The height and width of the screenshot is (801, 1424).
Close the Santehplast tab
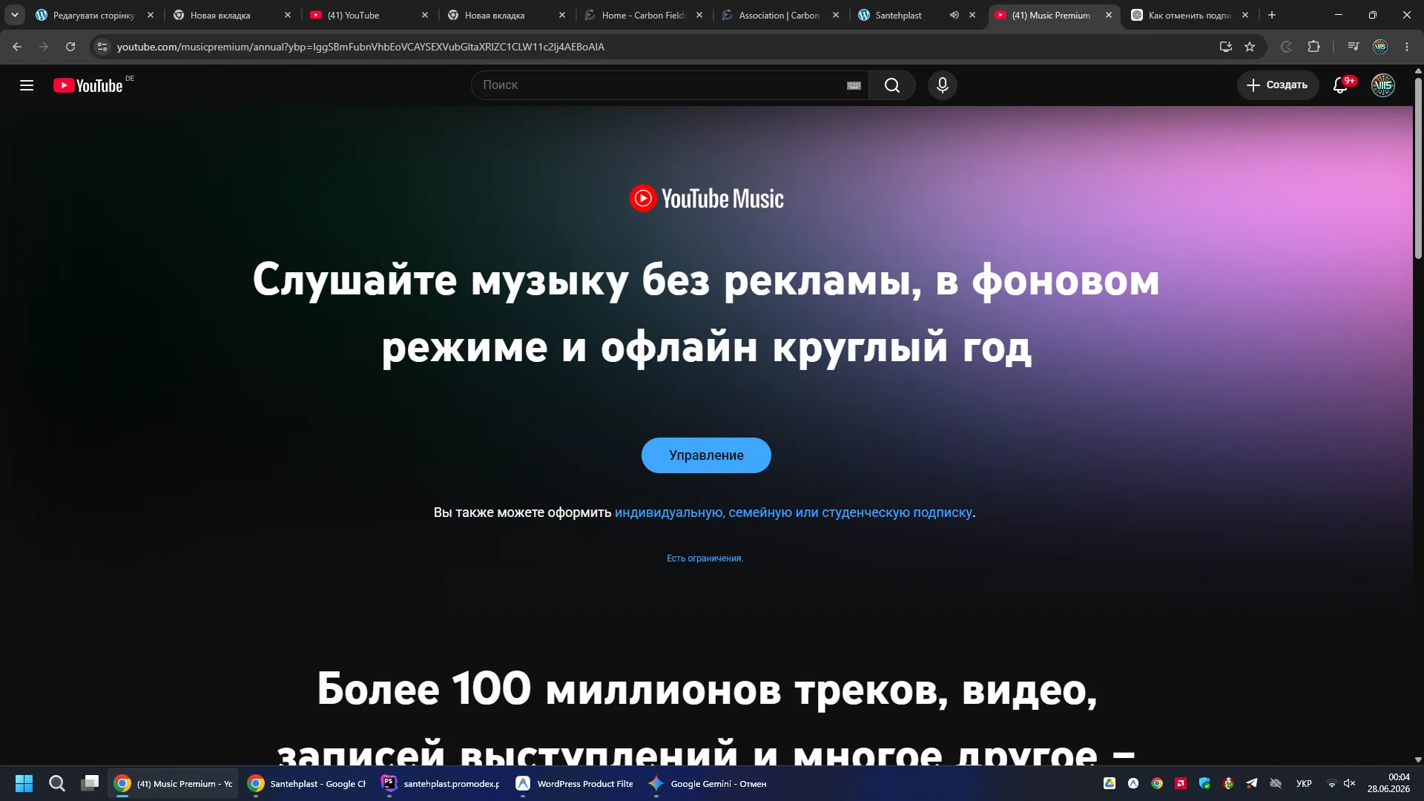pos(972,15)
